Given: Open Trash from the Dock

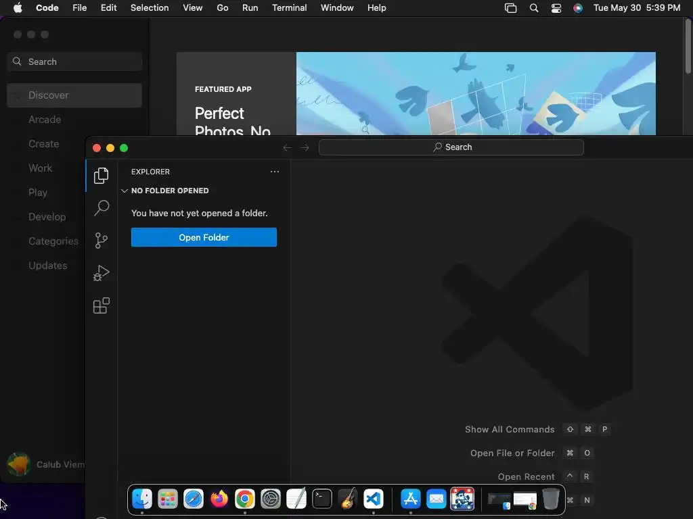Looking at the screenshot, I should point(551,499).
